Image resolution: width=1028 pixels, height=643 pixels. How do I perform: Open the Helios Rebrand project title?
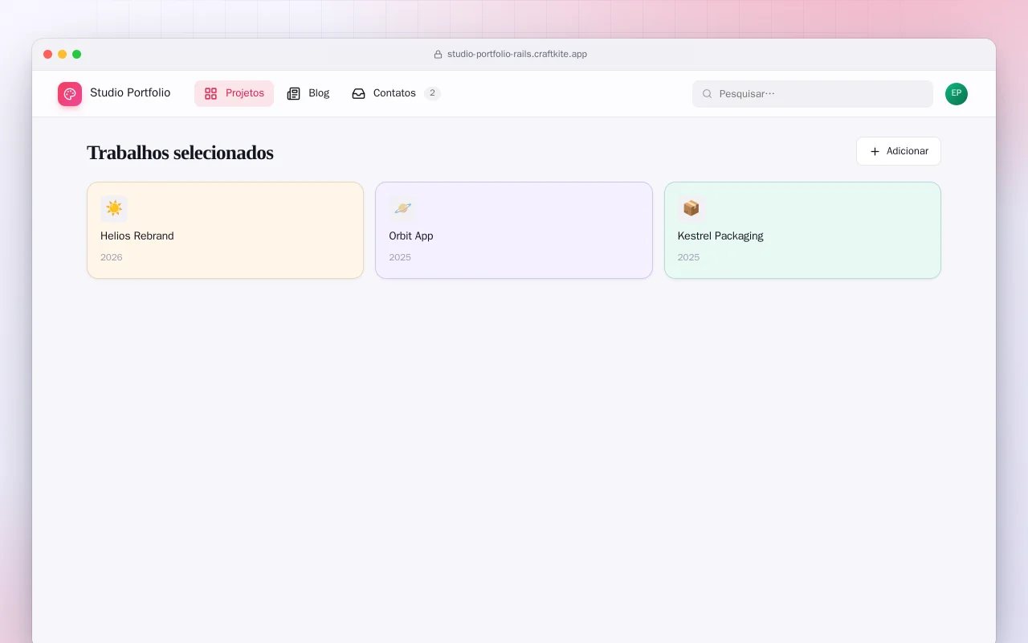tap(137, 236)
